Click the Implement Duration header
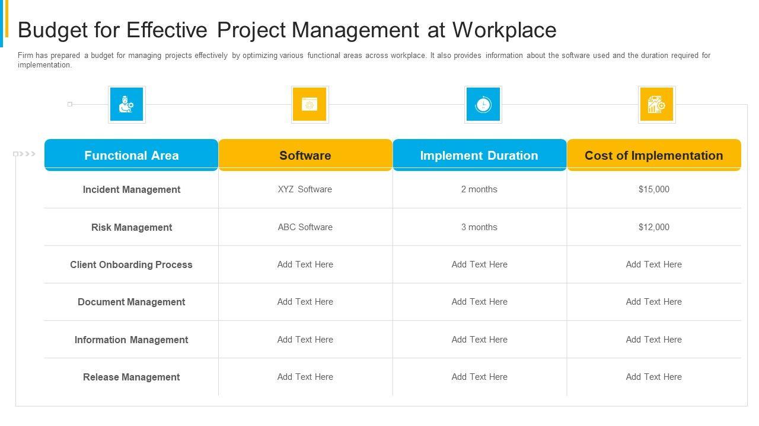Image resolution: width=759 pixels, height=426 pixels. (479, 155)
